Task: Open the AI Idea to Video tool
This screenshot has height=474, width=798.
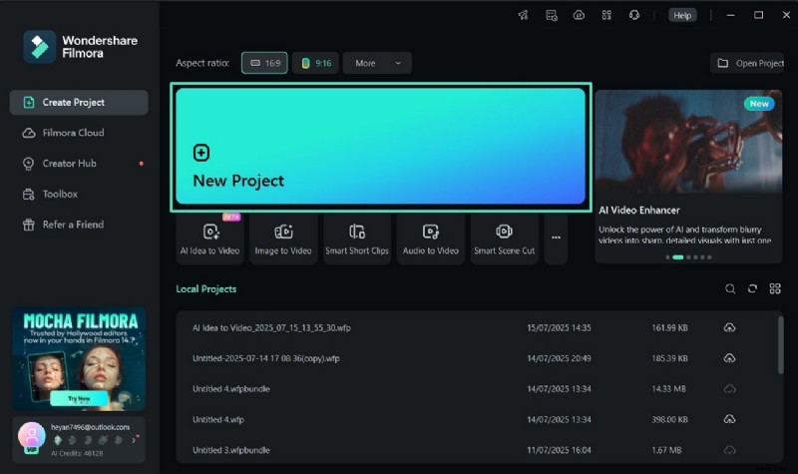Action: pyautogui.click(x=209, y=238)
